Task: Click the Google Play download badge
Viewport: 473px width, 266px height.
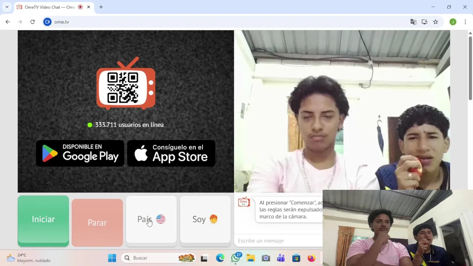Action: (80, 153)
